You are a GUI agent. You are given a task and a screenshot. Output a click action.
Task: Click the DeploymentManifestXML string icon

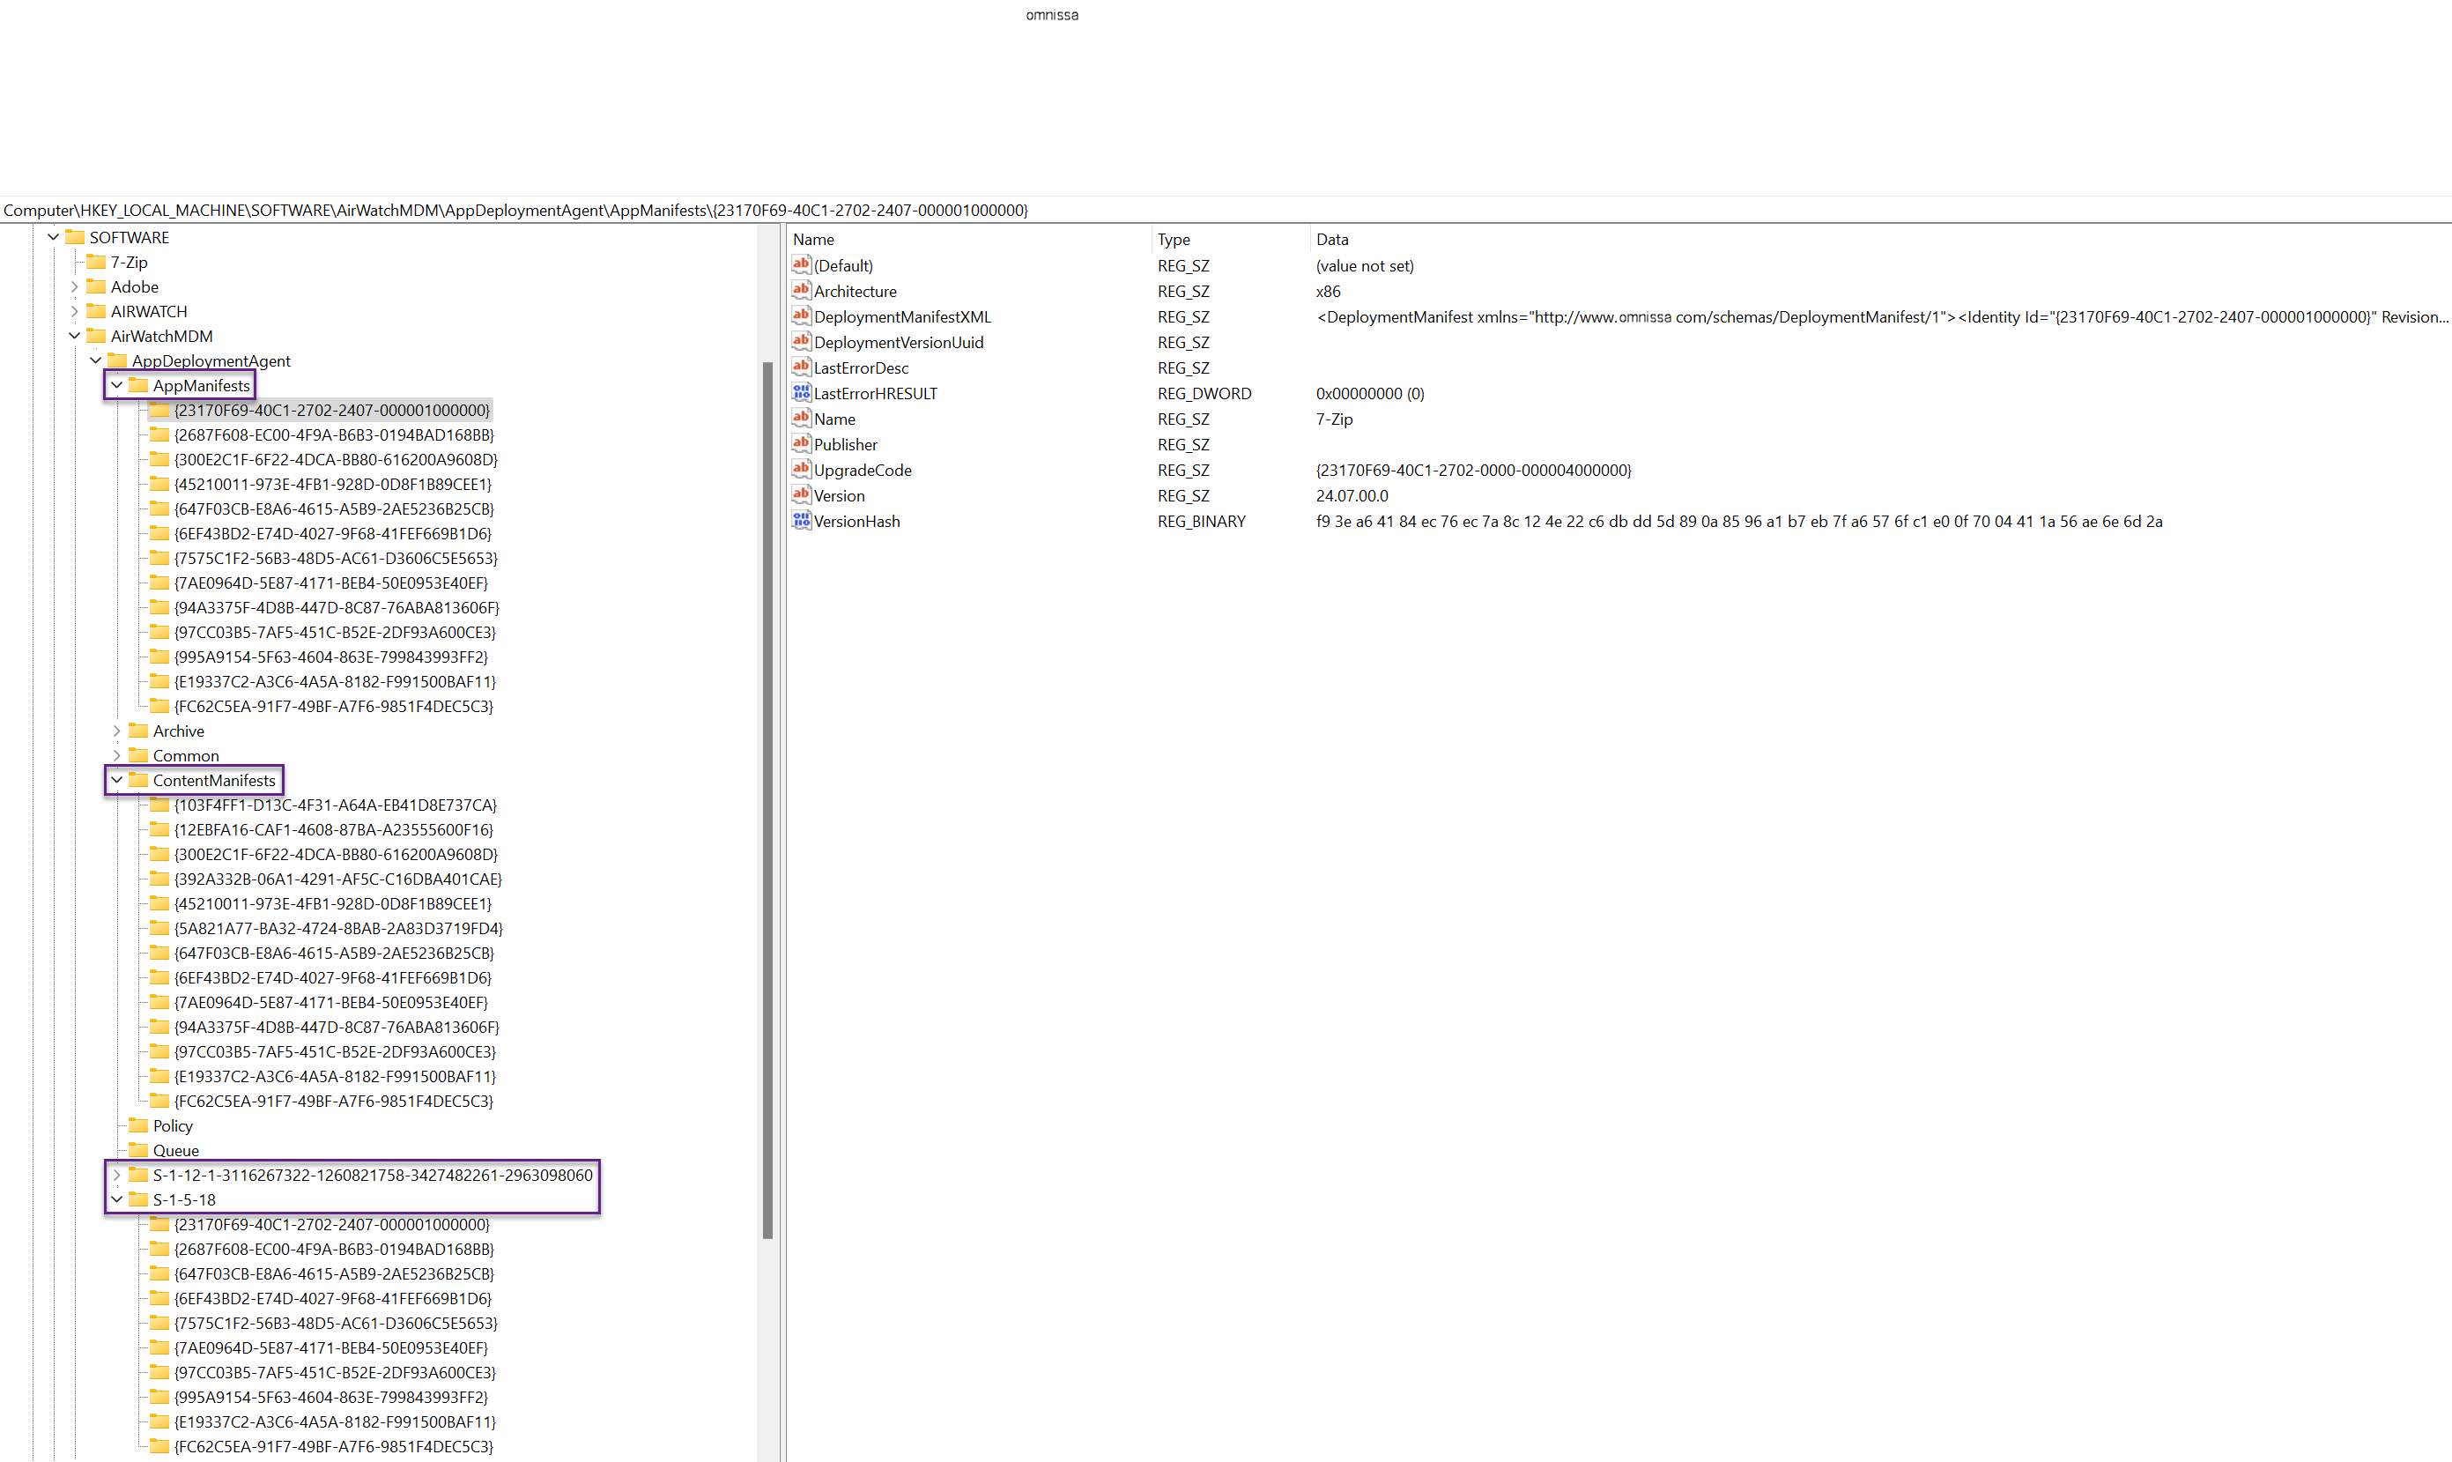[x=801, y=316]
